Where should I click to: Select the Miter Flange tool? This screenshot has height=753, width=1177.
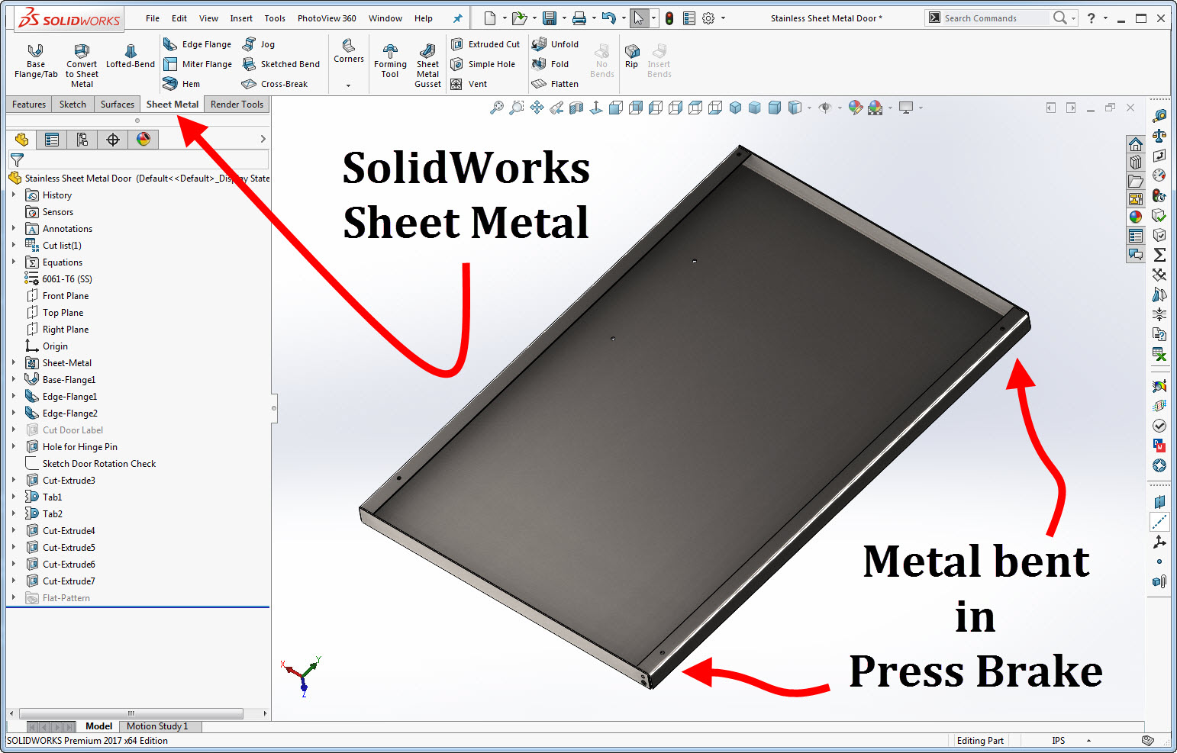[x=197, y=64]
